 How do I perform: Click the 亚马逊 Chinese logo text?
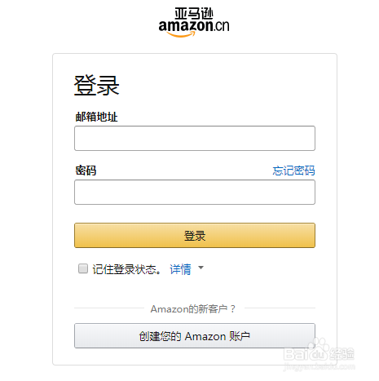pos(194,13)
